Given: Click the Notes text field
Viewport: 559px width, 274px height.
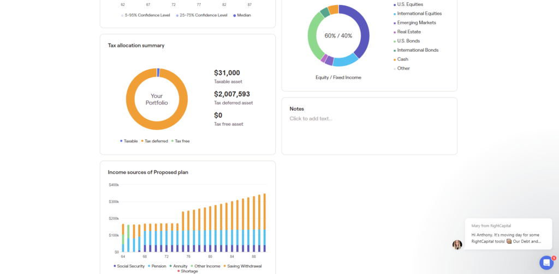Looking at the screenshot, I should [x=368, y=119].
